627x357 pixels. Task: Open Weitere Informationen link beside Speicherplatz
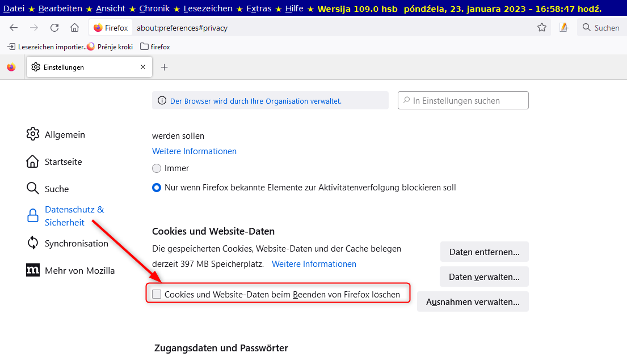click(x=314, y=264)
